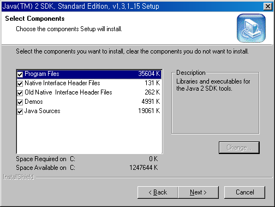Pick the Java Sources component row
Image resolution: width=275 pixels, height=207 pixels.
[89, 111]
